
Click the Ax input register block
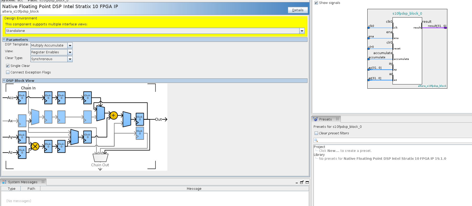22,121
